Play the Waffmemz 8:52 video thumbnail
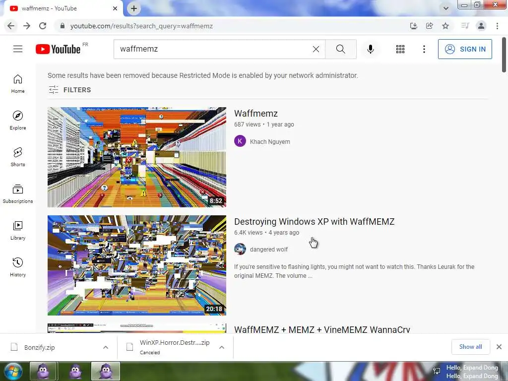 coord(137,157)
